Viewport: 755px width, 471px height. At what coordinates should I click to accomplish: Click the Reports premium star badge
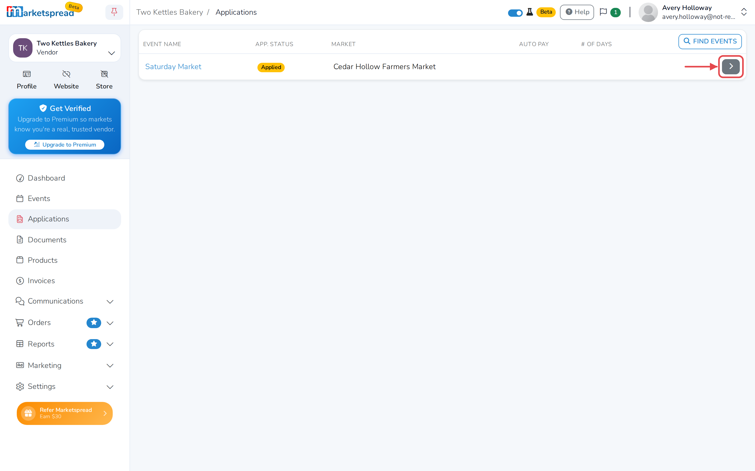[94, 344]
